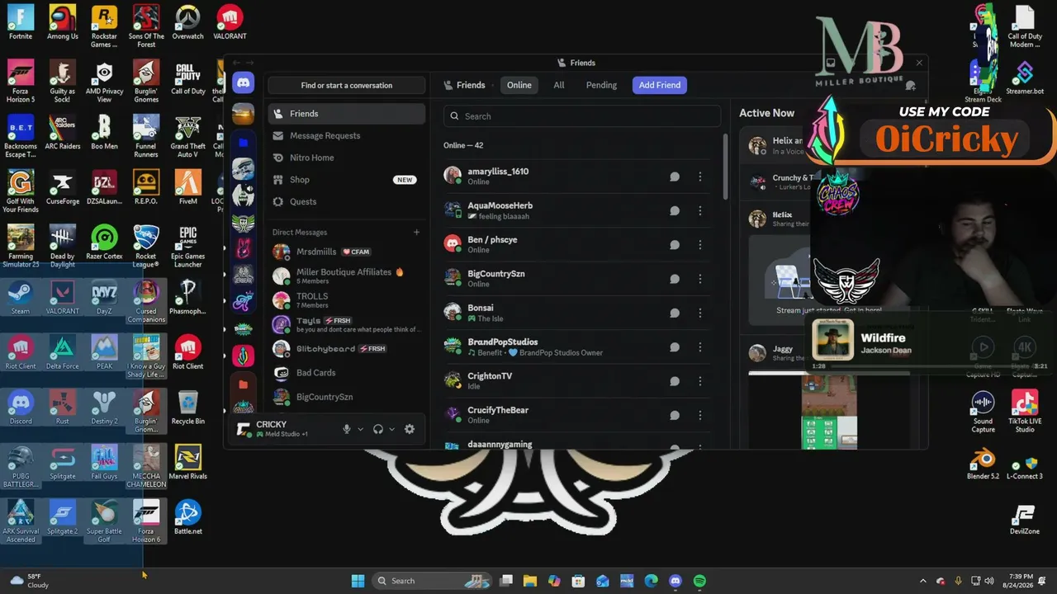This screenshot has width=1057, height=594.
Task: Create a new DM with plus icon
Action: tap(416, 233)
